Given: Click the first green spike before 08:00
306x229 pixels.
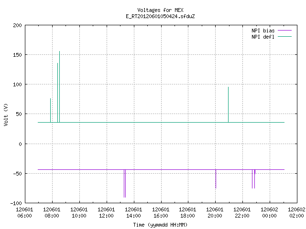Looking at the screenshot, I should [50, 110].
